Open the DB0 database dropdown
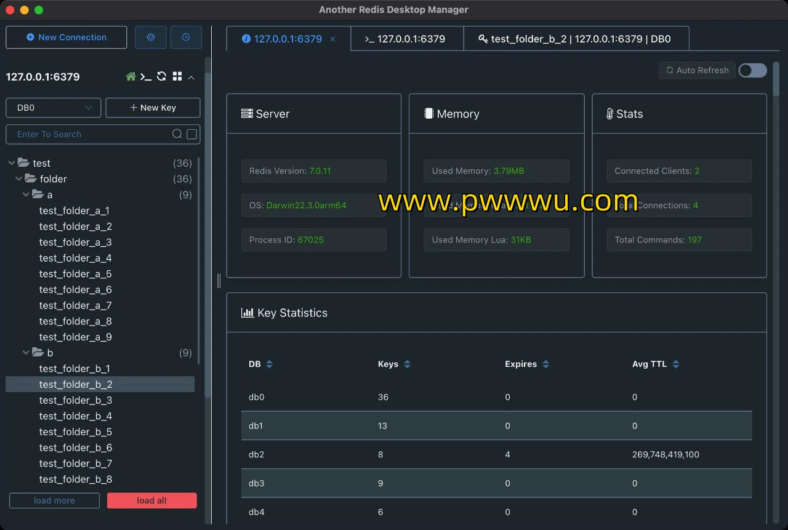 click(54, 108)
